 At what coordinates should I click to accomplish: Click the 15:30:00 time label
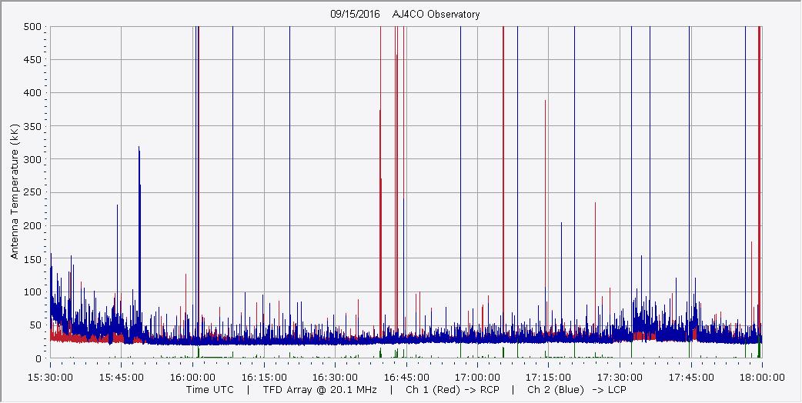click(50, 378)
